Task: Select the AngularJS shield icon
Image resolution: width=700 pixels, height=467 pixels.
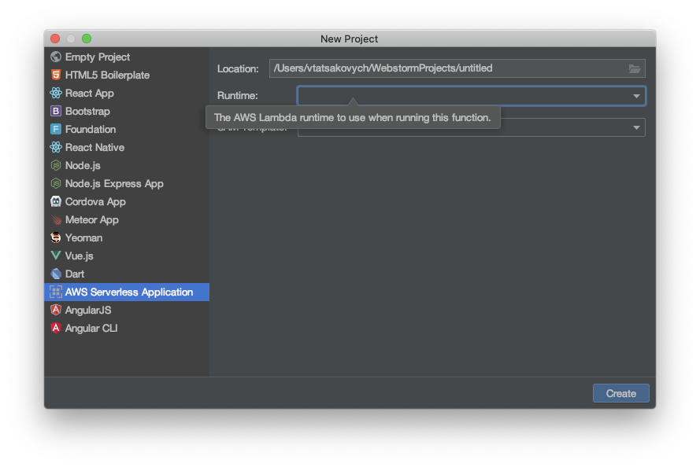Action: click(55, 310)
